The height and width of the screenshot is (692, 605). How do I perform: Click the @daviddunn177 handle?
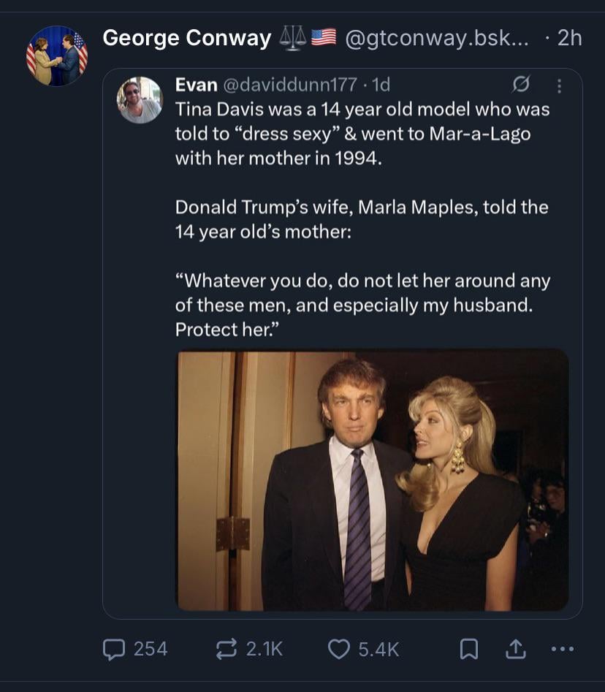click(289, 85)
